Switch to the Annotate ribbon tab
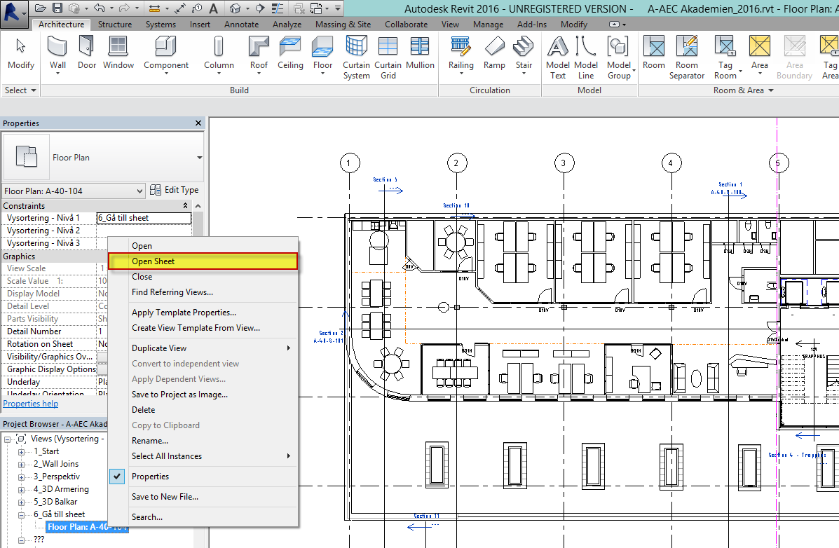 (x=241, y=24)
